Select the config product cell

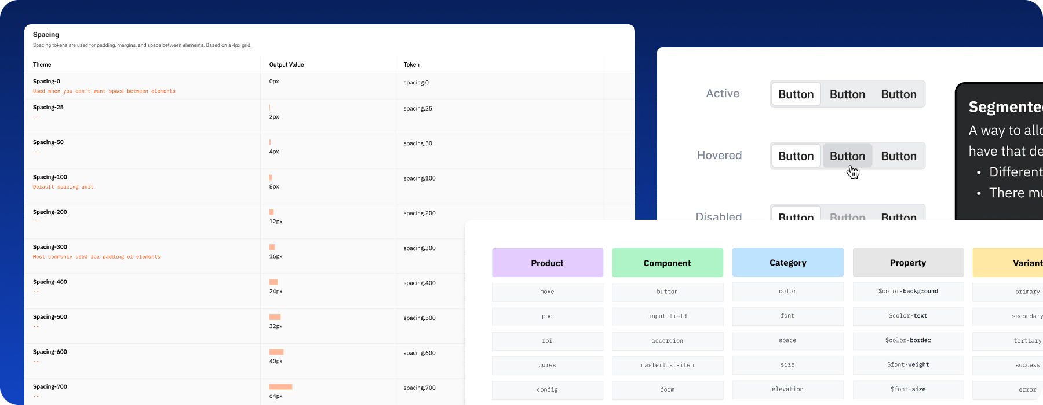[x=548, y=389]
